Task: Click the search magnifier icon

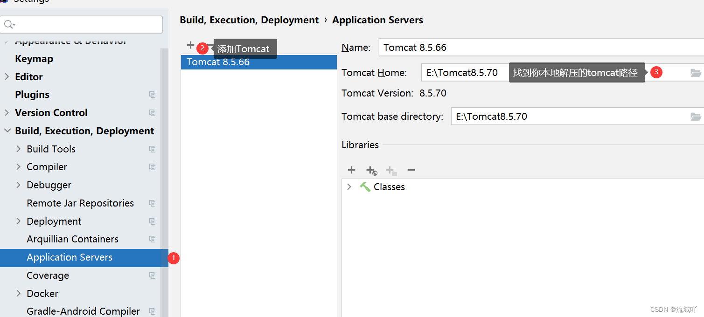Action: (x=9, y=24)
